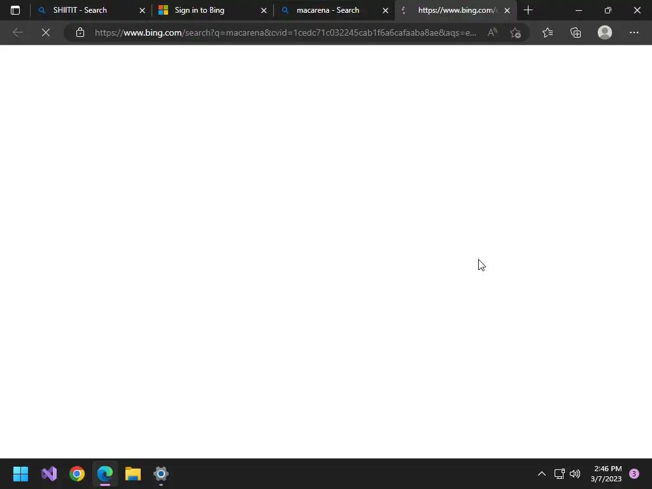
Task: View site information lock icon
Action: pos(80,32)
